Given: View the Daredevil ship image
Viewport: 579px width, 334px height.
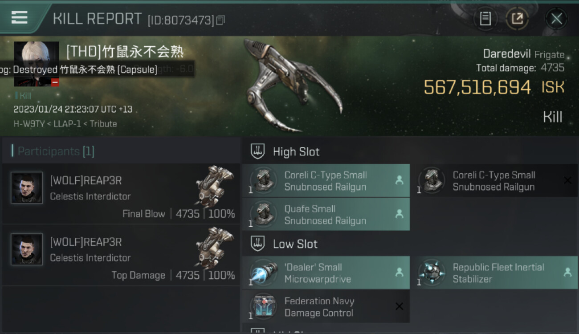Looking at the screenshot, I should [292, 86].
